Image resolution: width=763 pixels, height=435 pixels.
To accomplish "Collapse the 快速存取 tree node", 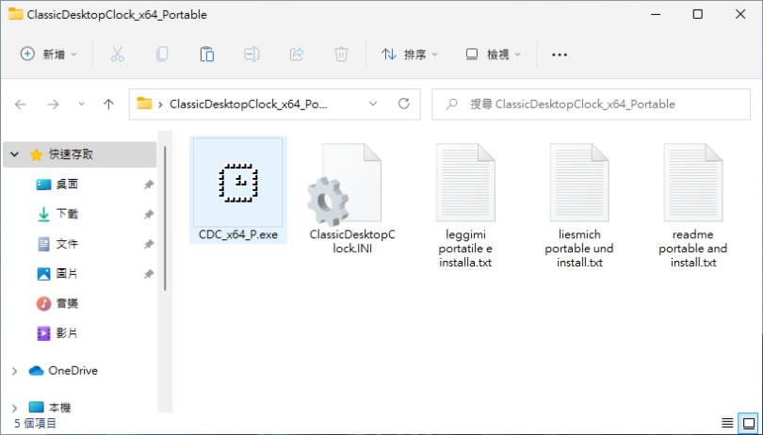I will 14,154.
